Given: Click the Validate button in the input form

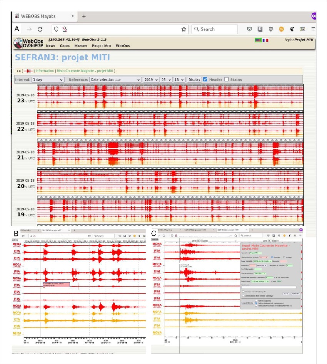Looking at the screenshot, I should [x=295, y=294].
